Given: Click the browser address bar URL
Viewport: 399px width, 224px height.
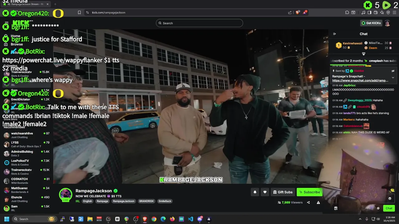Looking at the screenshot, I should [108, 12].
